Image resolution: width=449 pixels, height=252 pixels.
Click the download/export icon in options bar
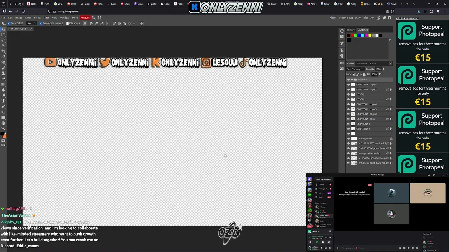pos(85,23)
